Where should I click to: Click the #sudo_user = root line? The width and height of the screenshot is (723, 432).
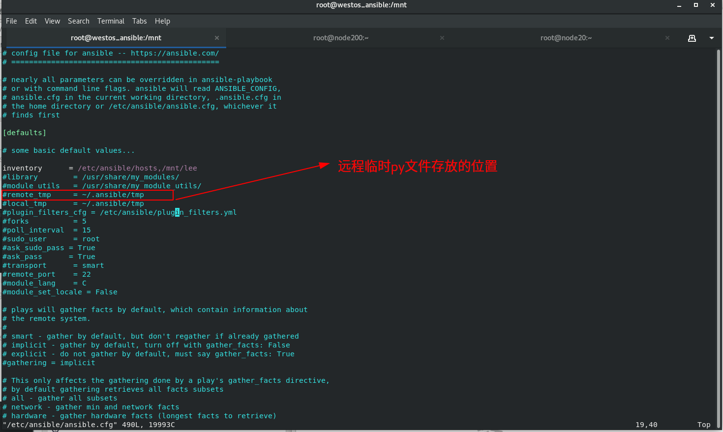tap(51, 239)
